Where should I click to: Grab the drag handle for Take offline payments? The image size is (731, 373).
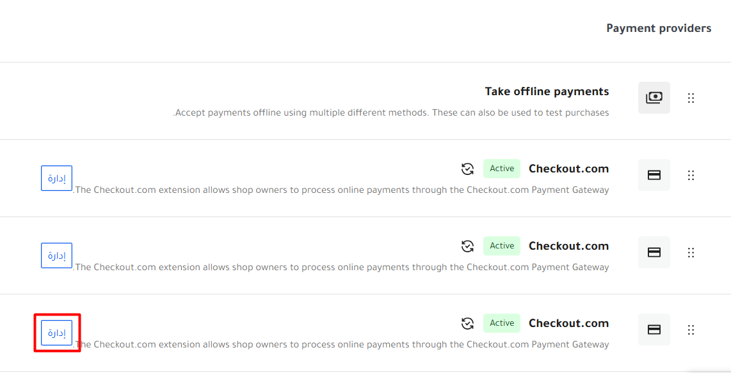(x=691, y=98)
